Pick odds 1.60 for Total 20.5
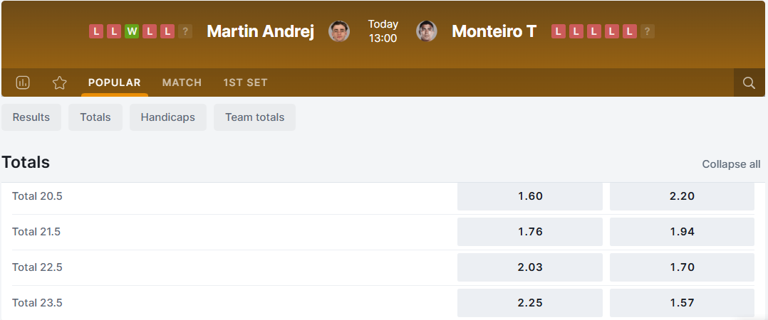Image resolution: width=768 pixels, height=320 pixels. [530, 196]
